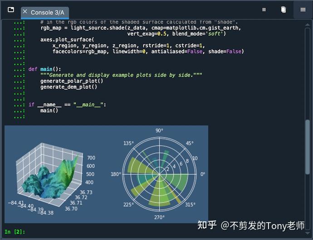
Task: Click the In [2]: input prompt
Action: (15, 232)
